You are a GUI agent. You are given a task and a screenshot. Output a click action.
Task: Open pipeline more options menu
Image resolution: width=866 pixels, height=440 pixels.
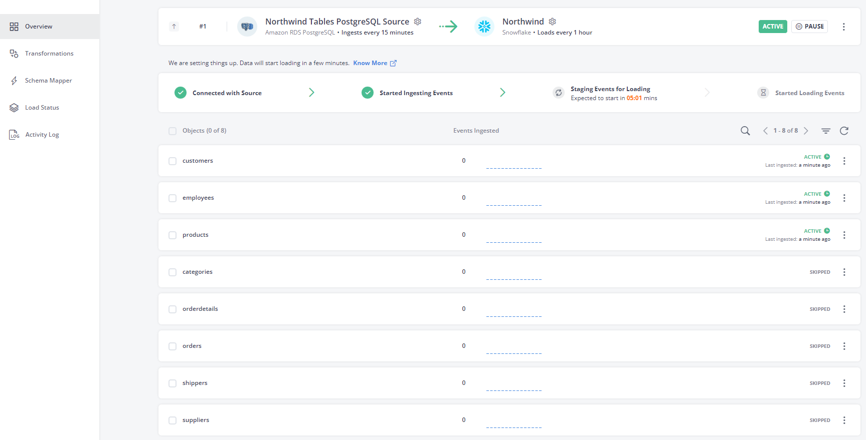(843, 27)
